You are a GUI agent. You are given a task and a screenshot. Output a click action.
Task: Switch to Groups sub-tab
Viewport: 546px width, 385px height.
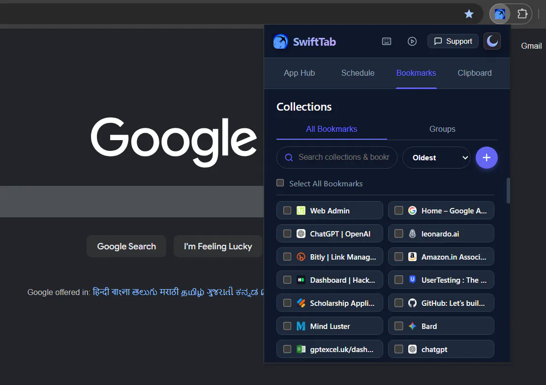pyautogui.click(x=442, y=129)
